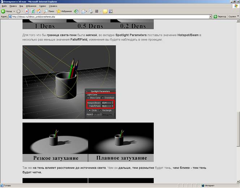Stop page loading with the red X icon

point(27,11)
